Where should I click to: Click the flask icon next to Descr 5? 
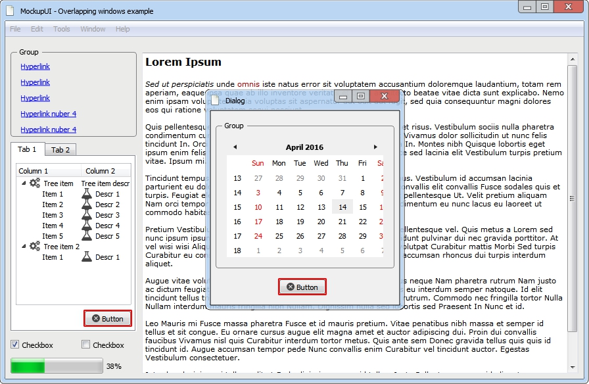pos(87,236)
